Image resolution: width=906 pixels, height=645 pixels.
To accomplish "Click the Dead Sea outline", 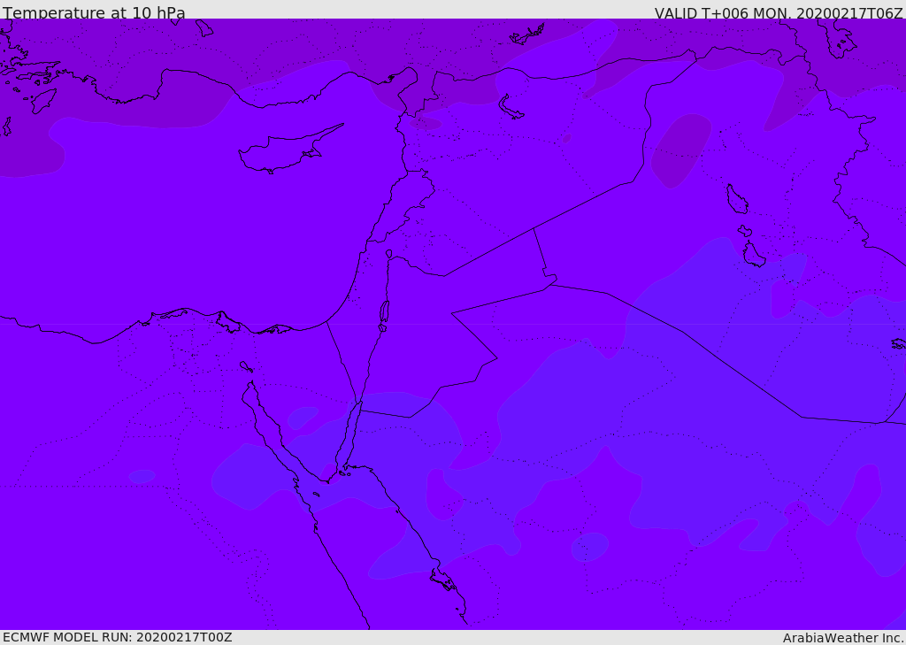I will [x=384, y=312].
